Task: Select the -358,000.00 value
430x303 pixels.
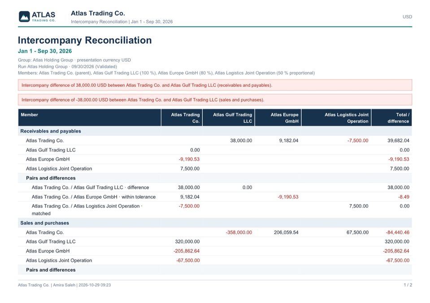Action: pos(239,232)
